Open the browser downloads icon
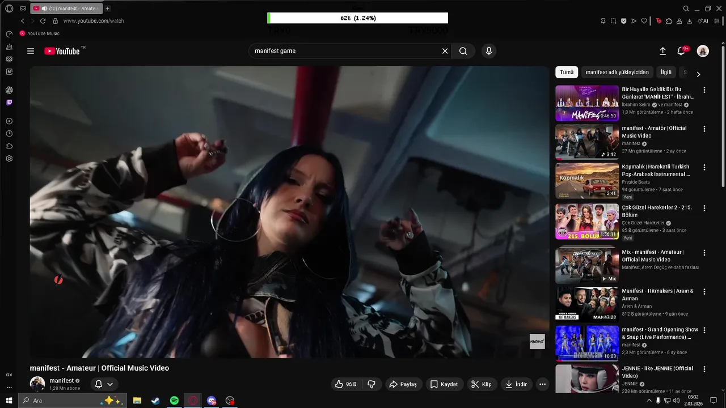 [x=690, y=21]
